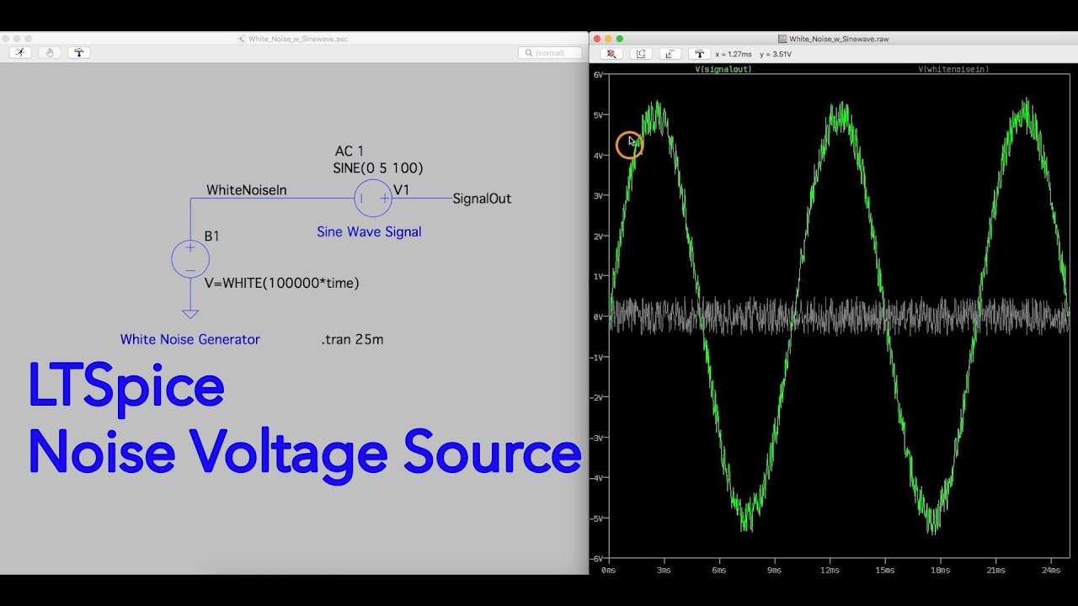Click the 3ms horizontal axis label
This screenshot has width=1078, height=606.
(664, 571)
